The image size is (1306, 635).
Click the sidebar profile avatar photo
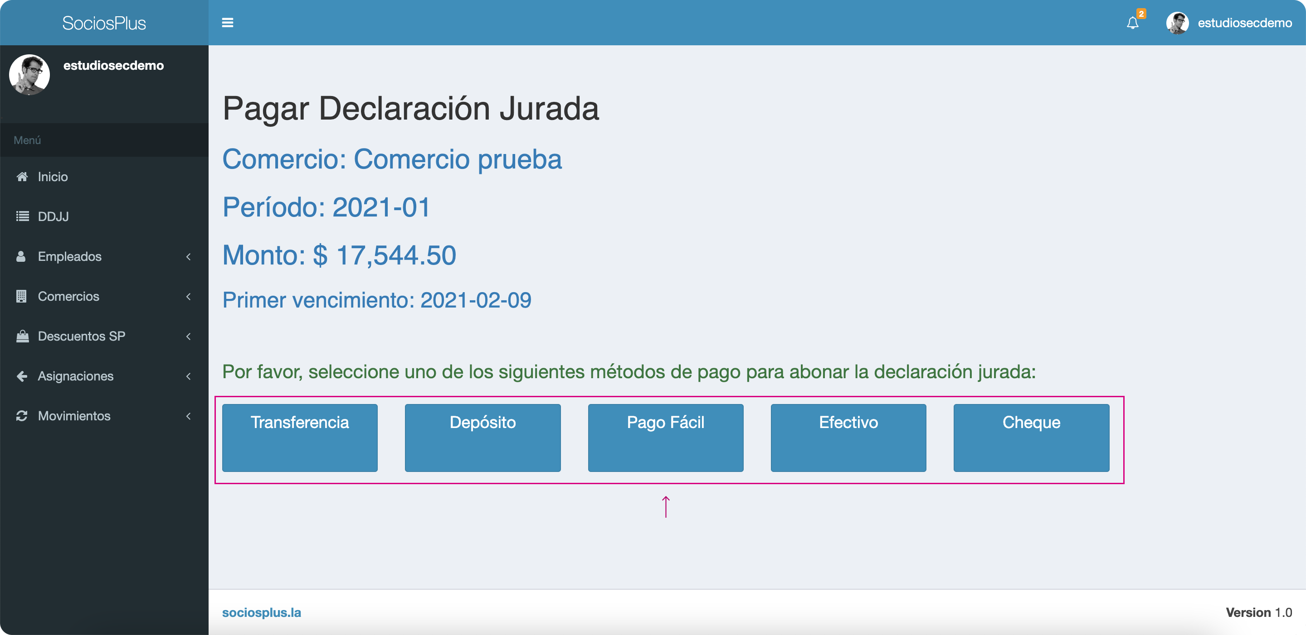tap(29, 74)
